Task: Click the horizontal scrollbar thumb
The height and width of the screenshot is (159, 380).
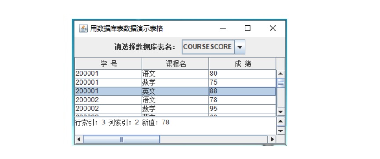Action: click(121, 139)
